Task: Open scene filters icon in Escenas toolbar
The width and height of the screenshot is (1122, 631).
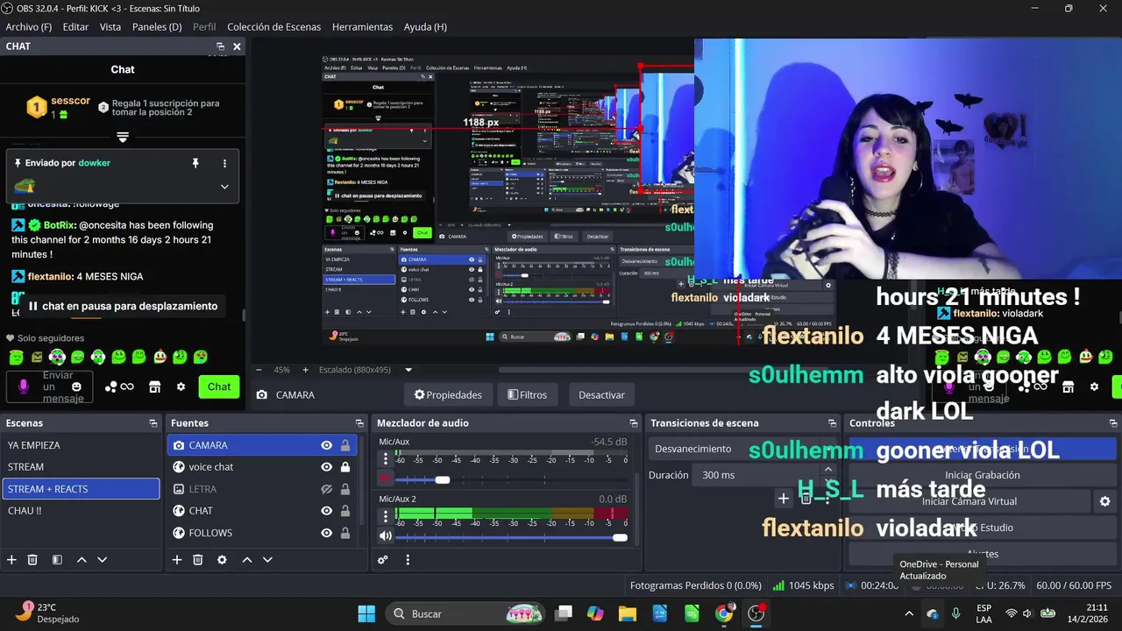Action: click(57, 560)
